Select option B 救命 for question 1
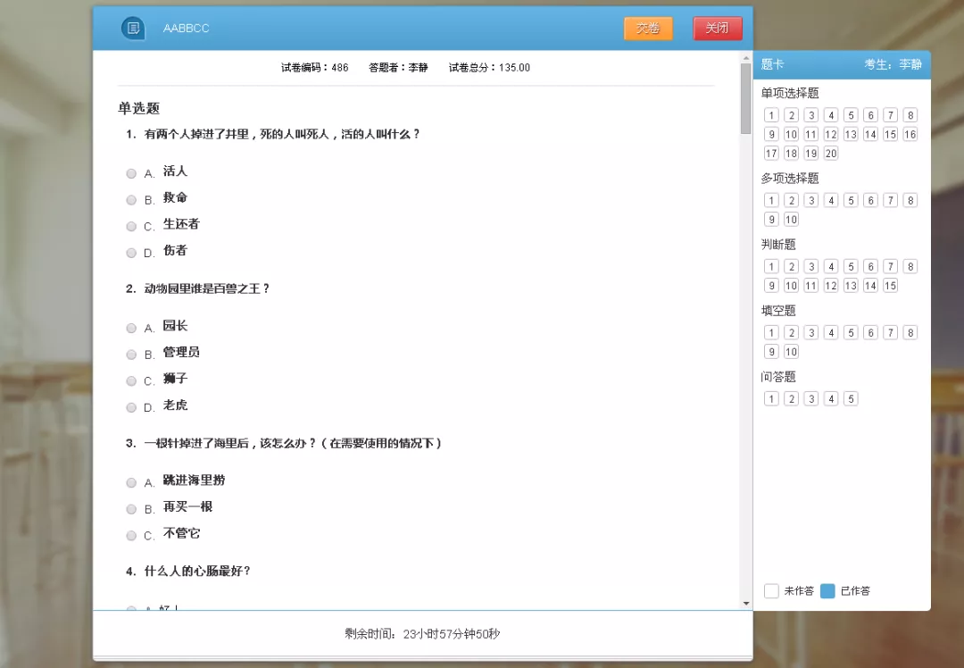964x668 pixels. pyautogui.click(x=131, y=200)
